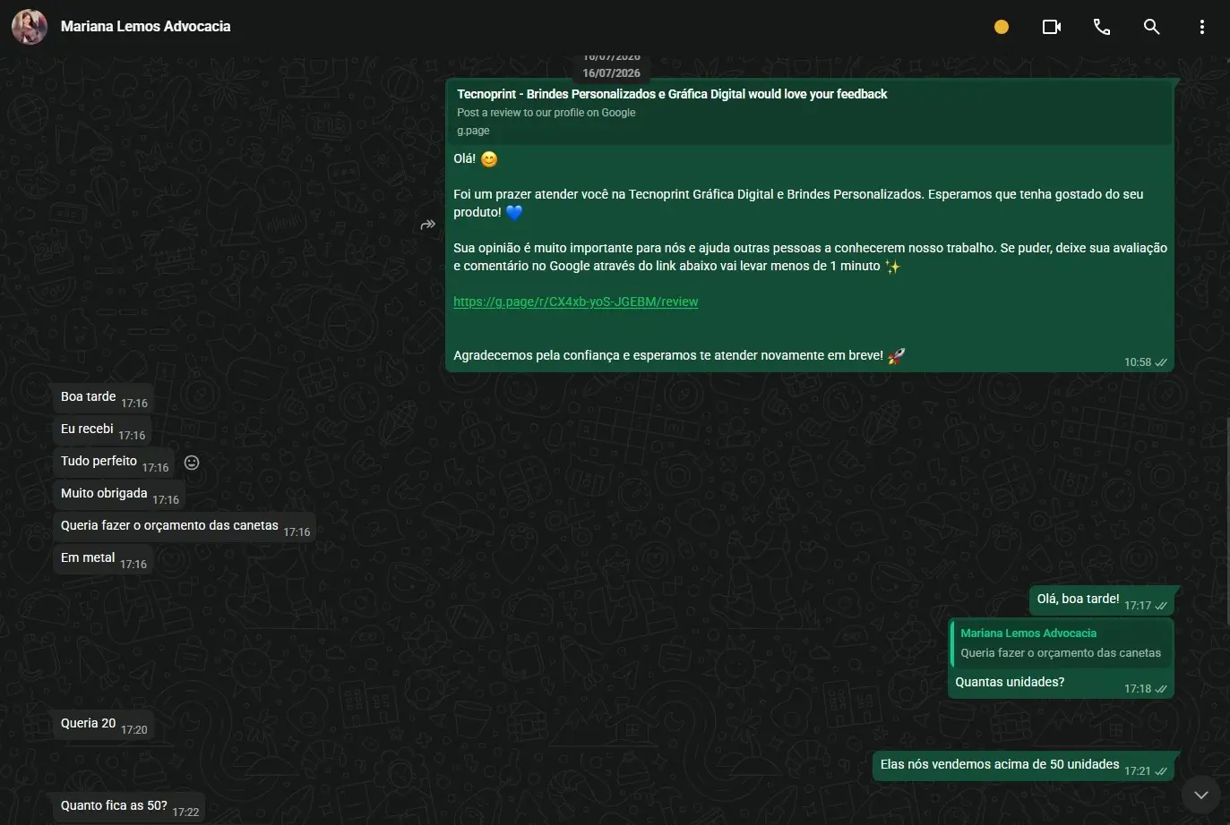Forward the Tecnoprint feedback message
The image size is (1230, 825).
point(428,225)
